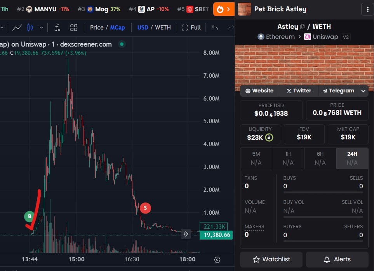Add Astley to the Watchlist
Screen dimensions: 374x271
[x=271, y=259]
